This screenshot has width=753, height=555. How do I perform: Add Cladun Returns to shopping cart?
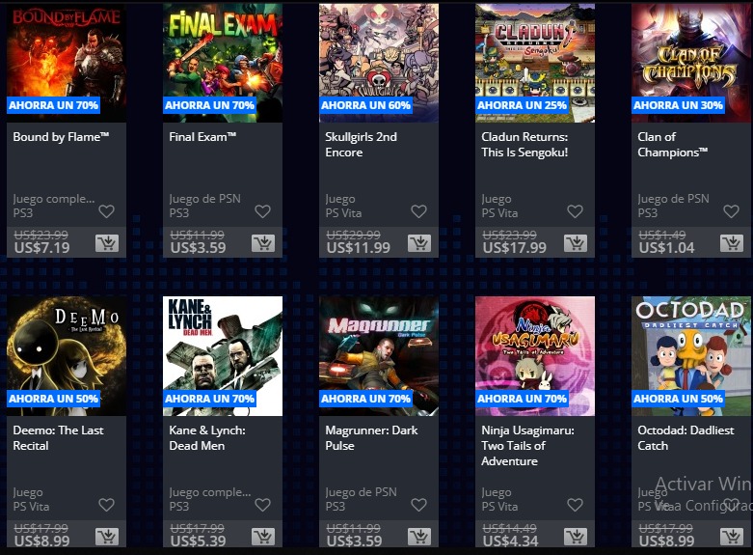pyautogui.click(x=576, y=243)
